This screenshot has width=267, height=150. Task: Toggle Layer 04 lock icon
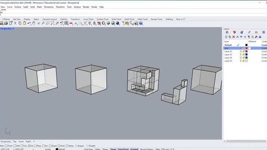pos(244,57)
